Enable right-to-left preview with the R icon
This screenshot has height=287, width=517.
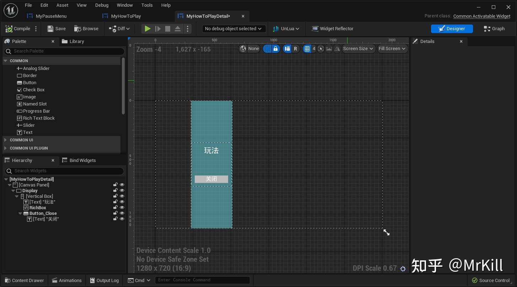pyautogui.click(x=296, y=49)
